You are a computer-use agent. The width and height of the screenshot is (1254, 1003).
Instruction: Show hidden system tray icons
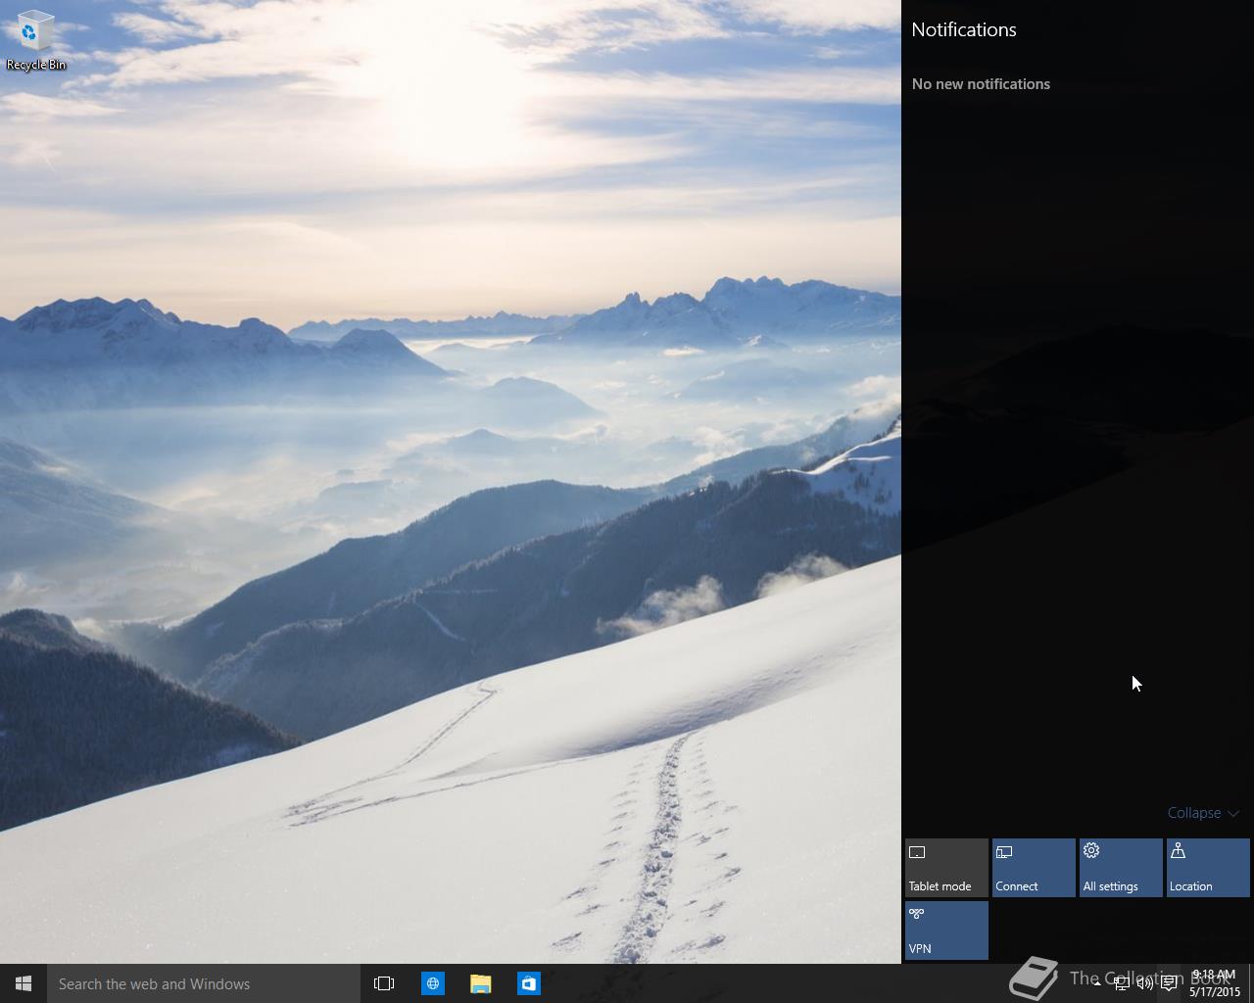[1096, 983]
